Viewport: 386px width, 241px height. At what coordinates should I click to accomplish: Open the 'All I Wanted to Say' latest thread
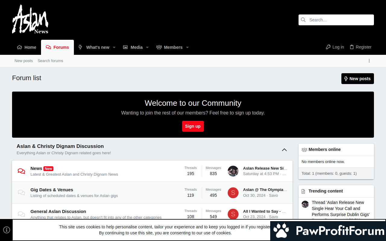tap(264, 211)
